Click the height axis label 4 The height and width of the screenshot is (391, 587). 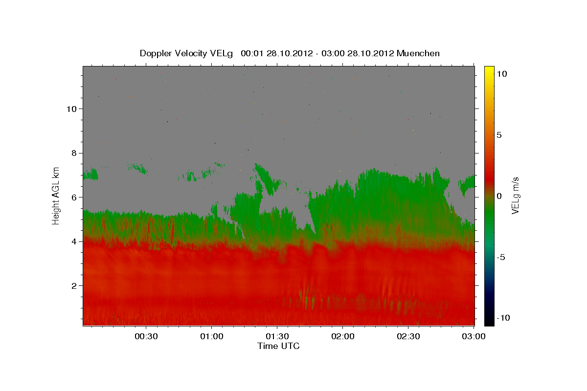(74, 241)
